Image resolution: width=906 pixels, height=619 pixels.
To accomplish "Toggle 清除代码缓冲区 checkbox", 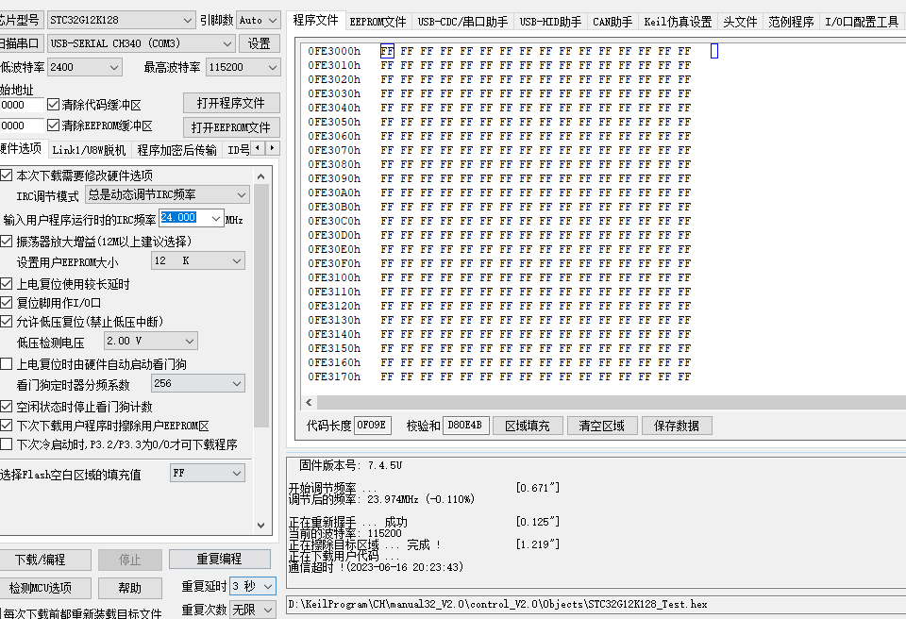I will point(53,105).
